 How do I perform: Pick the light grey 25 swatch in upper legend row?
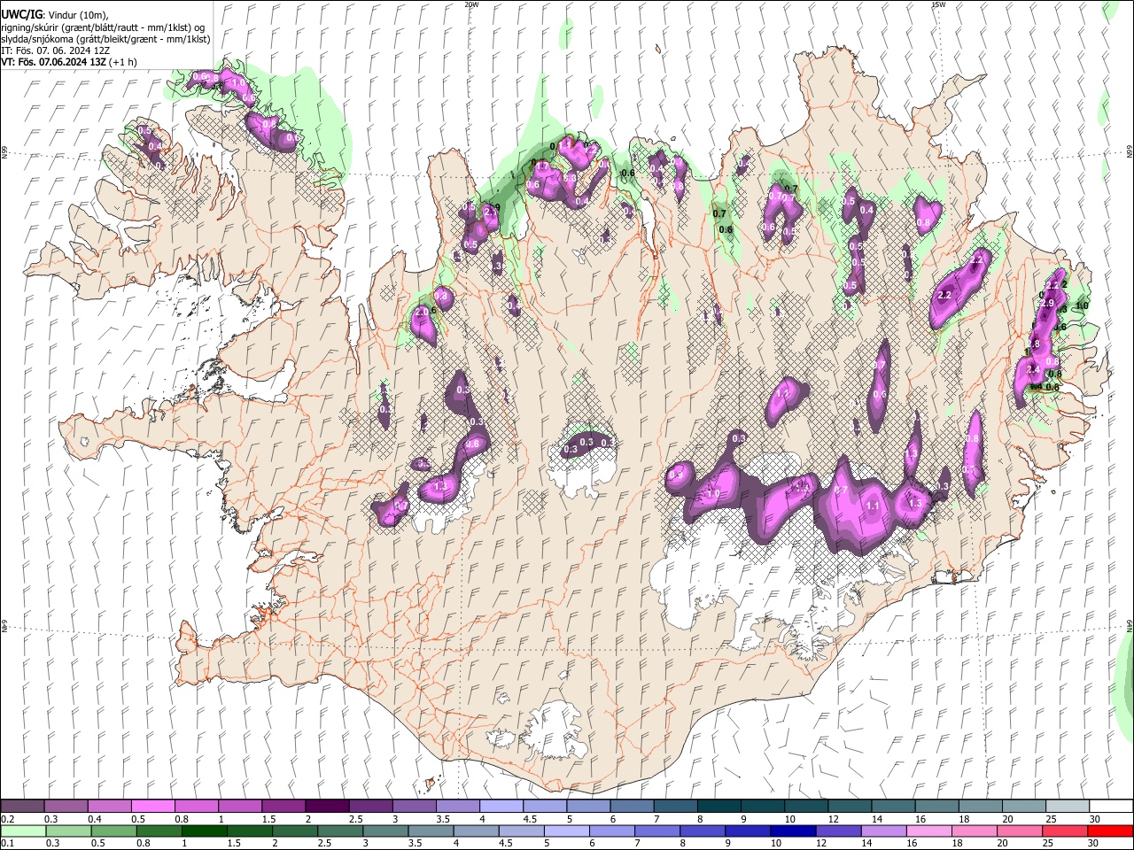coord(1068,807)
